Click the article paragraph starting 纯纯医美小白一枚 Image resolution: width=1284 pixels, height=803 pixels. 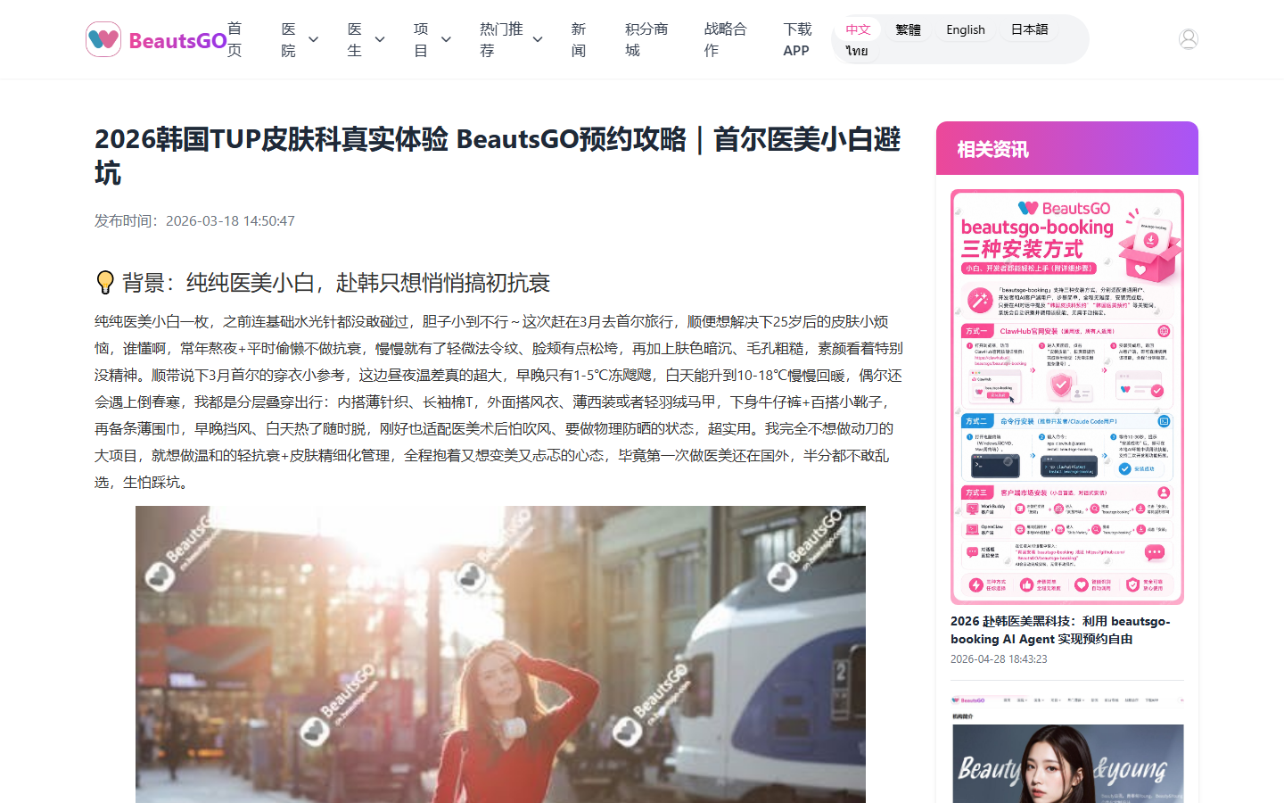click(498, 401)
